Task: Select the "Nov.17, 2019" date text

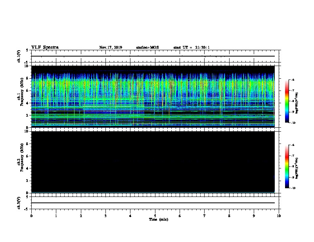Action: [x=111, y=47]
